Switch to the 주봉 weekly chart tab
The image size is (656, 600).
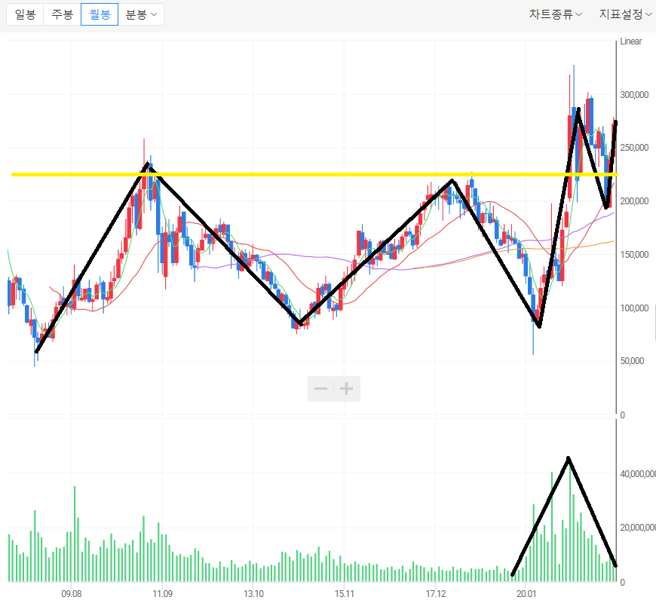pyautogui.click(x=63, y=14)
